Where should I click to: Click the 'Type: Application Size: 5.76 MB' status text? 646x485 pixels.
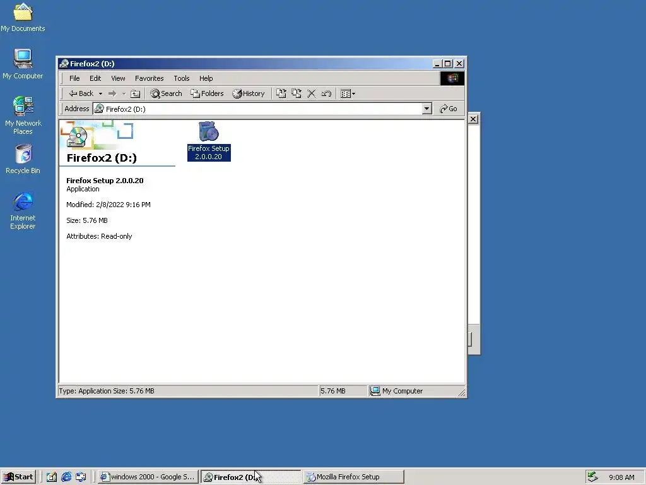point(106,391)
